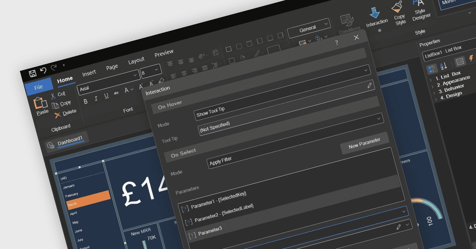Screen dimensions: 476x249
Task: Close the Interaction dialog
Action: tap(356, 37)
